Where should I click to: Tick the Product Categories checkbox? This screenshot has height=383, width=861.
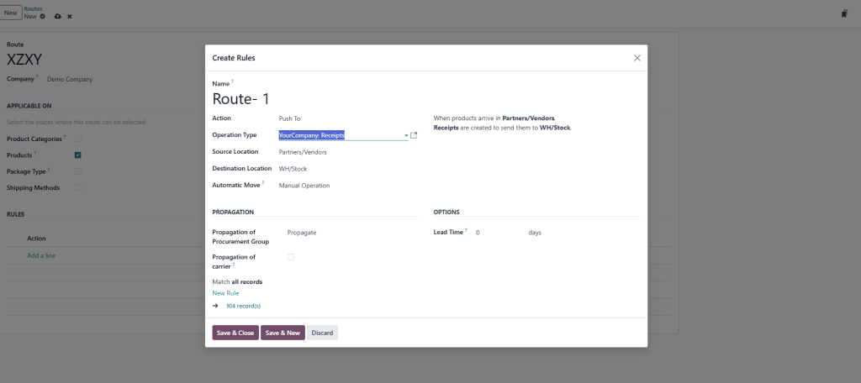(x=78, y=139)
